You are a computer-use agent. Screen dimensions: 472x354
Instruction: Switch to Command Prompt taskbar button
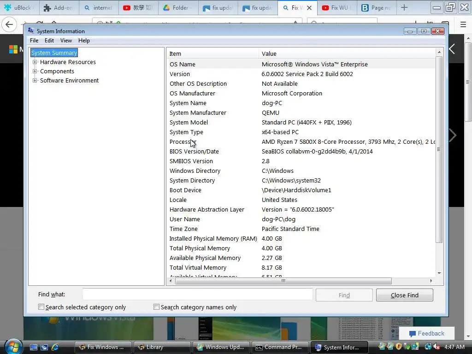coord(280,347)
